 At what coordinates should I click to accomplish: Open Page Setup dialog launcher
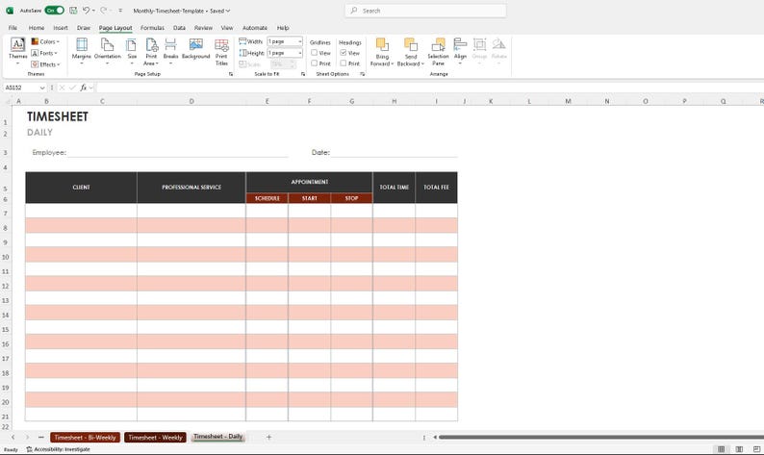click(231, 74)
